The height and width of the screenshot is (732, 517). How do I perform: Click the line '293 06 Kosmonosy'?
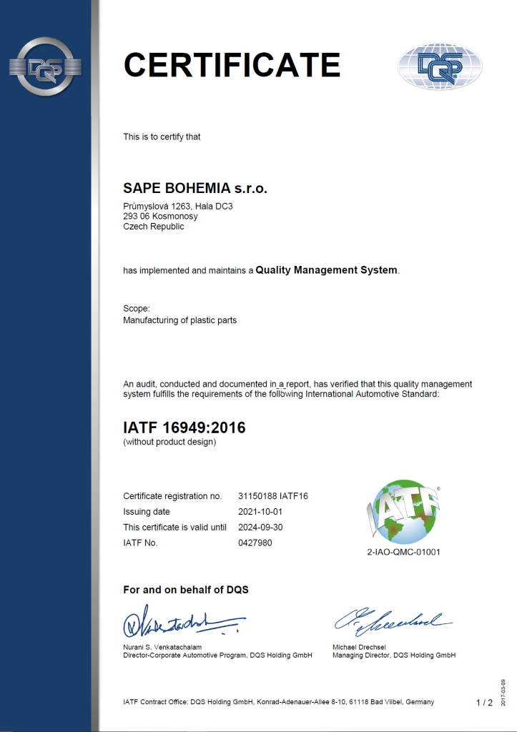point(160,216)
